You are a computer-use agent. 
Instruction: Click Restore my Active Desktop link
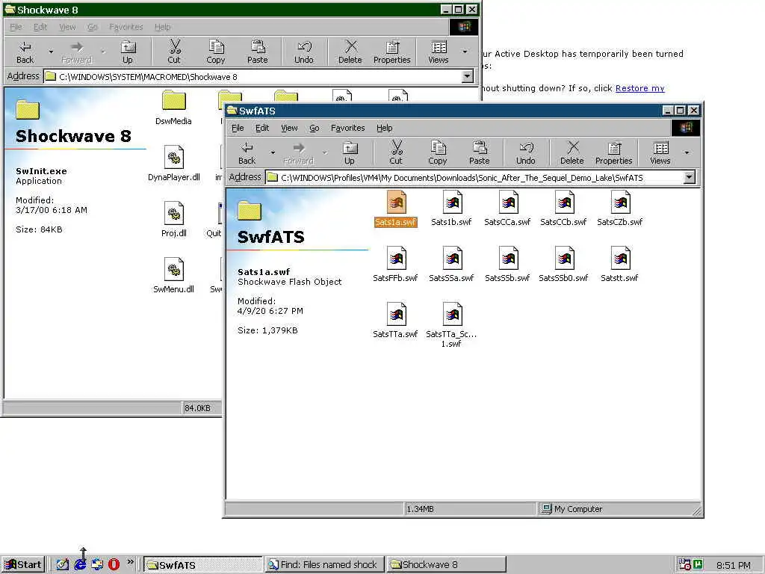point(639,88)
